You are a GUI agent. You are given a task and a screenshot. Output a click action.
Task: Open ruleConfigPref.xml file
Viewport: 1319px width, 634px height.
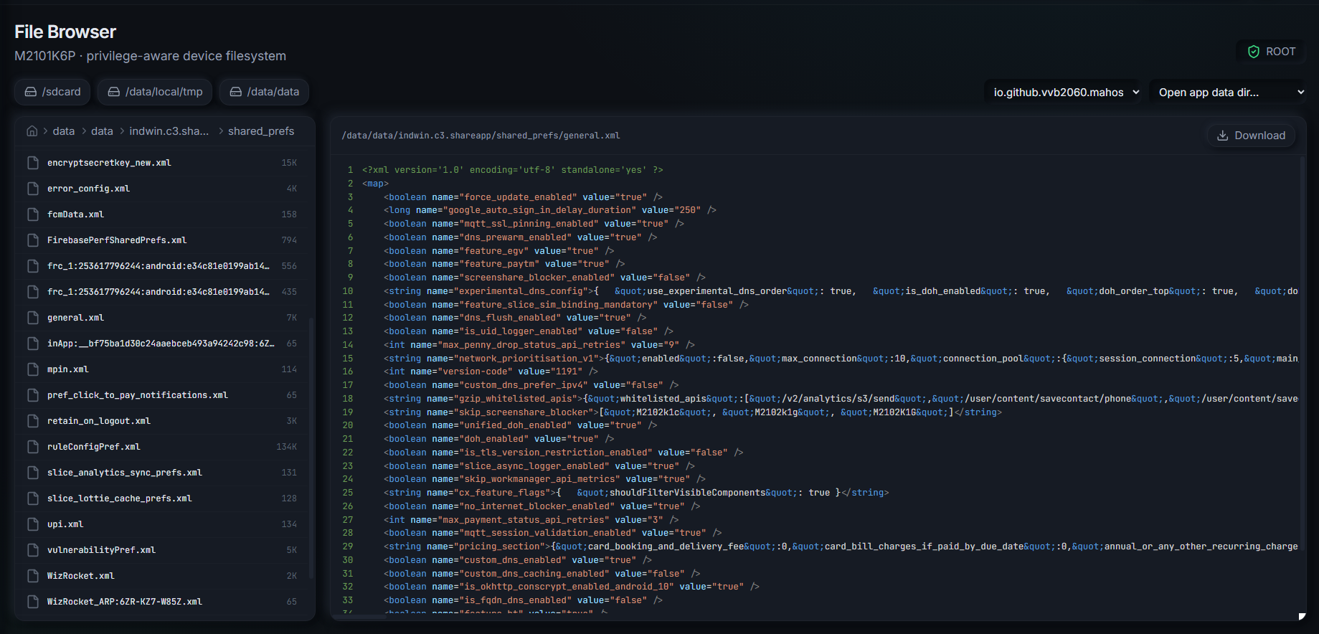pos(163,447)
